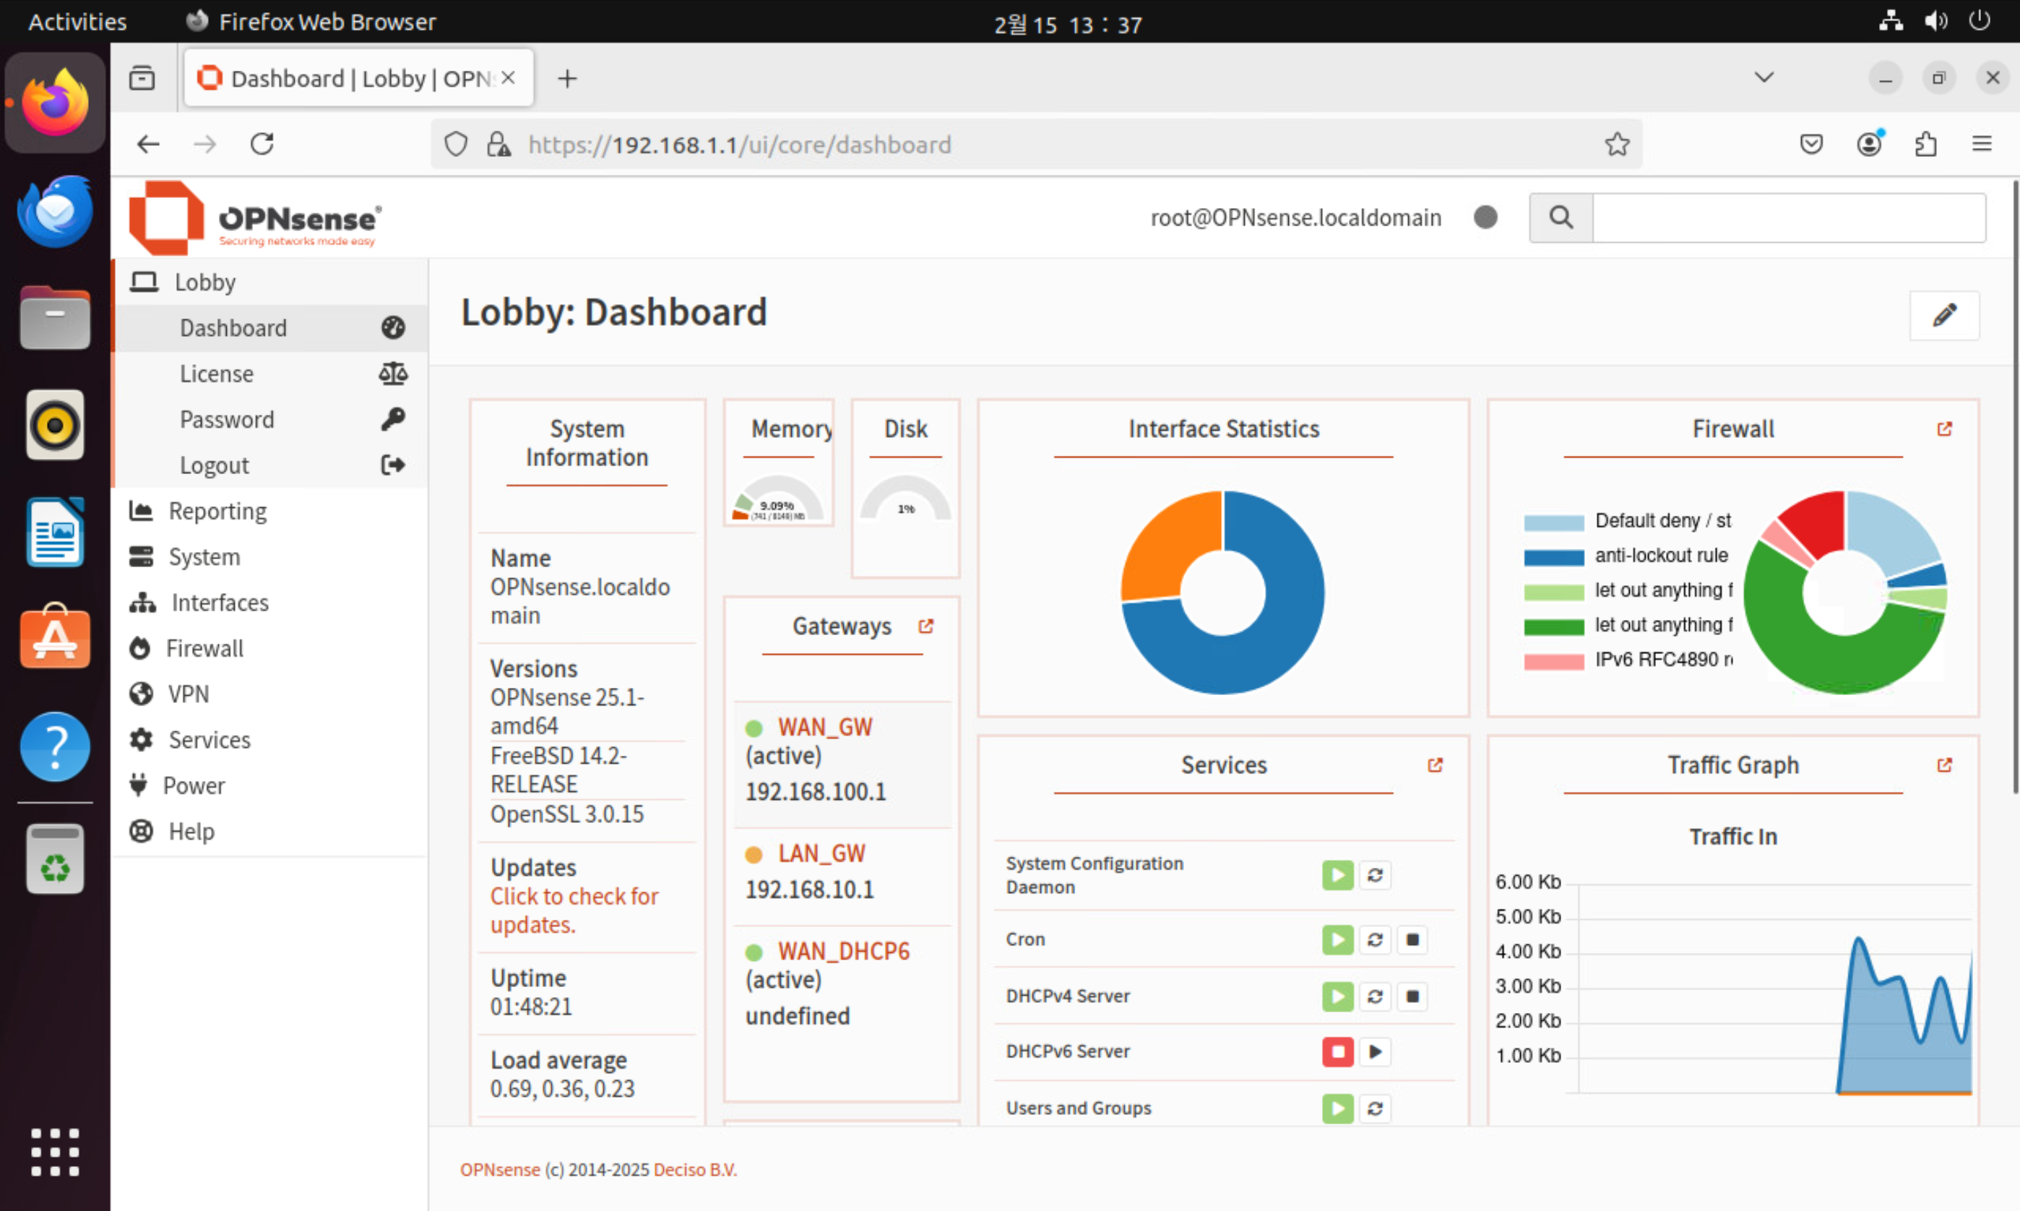Toggle the theme circle next to username

coord(1485,218)
